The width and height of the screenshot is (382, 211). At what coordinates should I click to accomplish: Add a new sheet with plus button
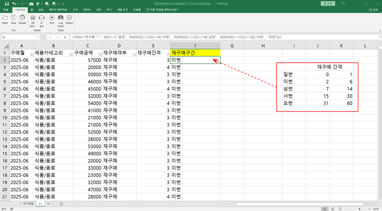pyautogui.click(x=61, y=203)
